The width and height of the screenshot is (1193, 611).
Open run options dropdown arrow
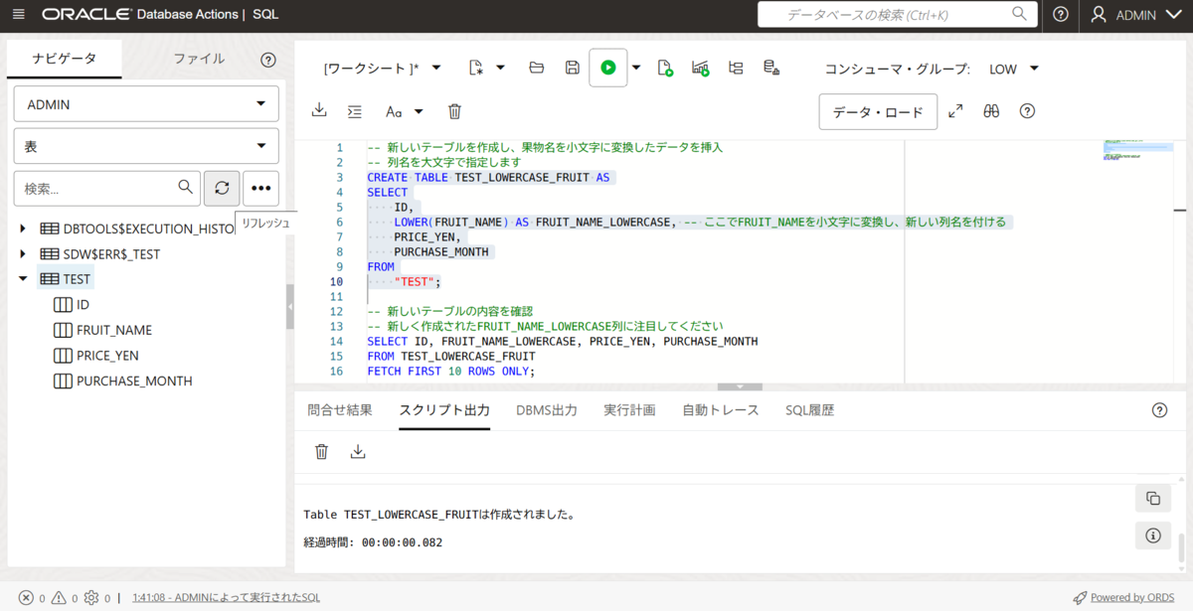(636, 68)
